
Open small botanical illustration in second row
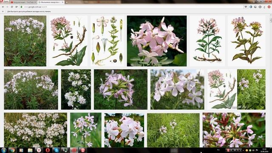click(222, 90)
